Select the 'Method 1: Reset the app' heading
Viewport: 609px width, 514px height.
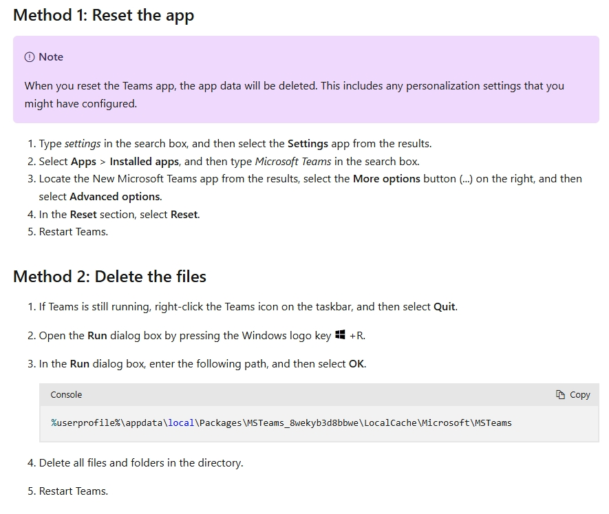pos(104,15)
